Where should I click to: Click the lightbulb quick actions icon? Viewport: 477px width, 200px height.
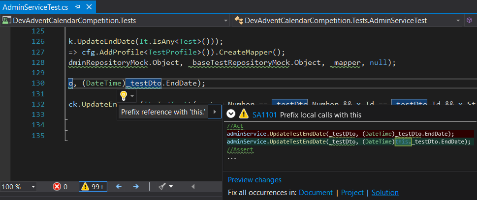point(124,95)
